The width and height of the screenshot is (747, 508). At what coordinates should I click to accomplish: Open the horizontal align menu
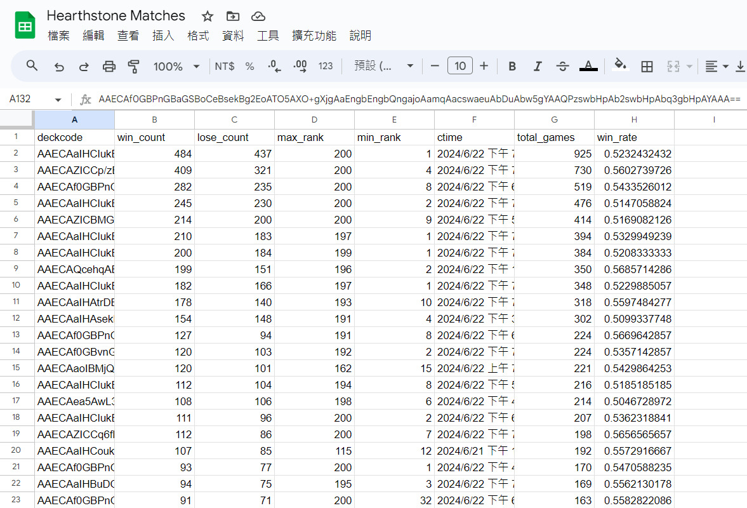pyautogui.click(x=716, y=66)
